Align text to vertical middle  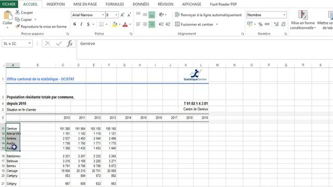145,15
